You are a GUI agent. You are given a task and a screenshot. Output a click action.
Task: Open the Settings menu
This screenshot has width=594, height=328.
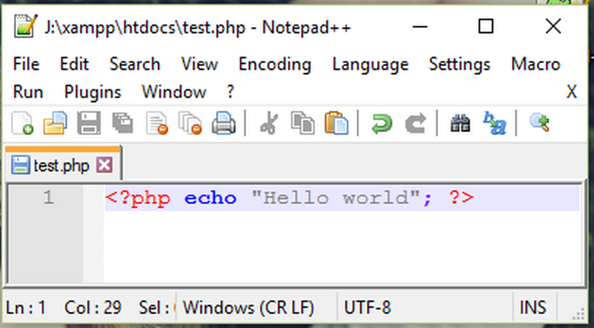(459, 65)
